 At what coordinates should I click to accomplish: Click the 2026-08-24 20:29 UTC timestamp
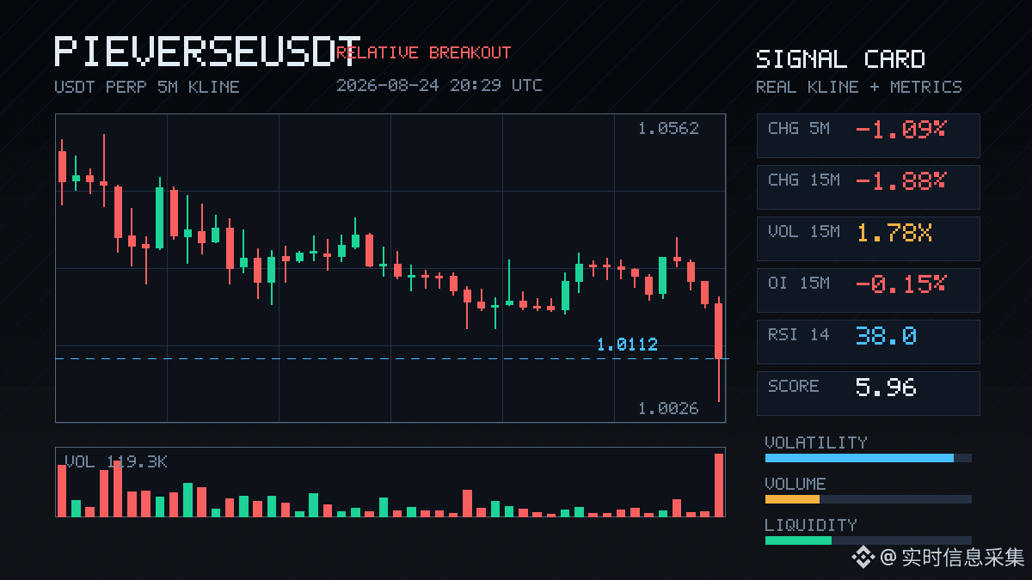tap(439, 86)
